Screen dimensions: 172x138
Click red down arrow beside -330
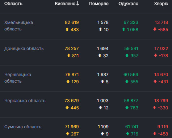tap(155, 108)
